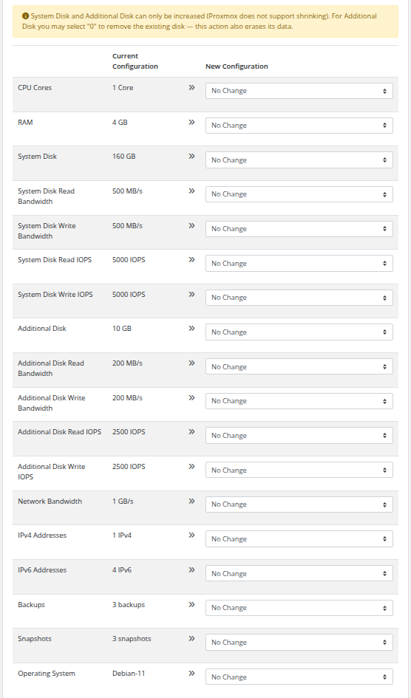Image resolution: width=411 pixels, height=698 pixels.
Task: Open Additional Disk Read IOPS dropdown
Action: coord(299,436)
